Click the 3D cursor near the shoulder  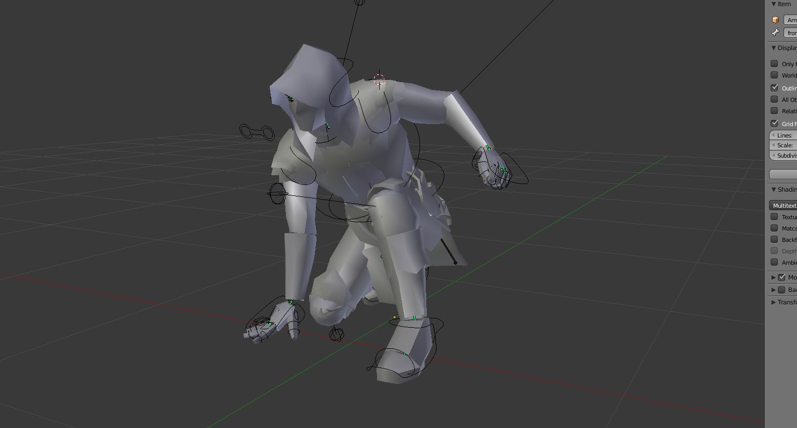pyautogui.click(x=379, y=80)
